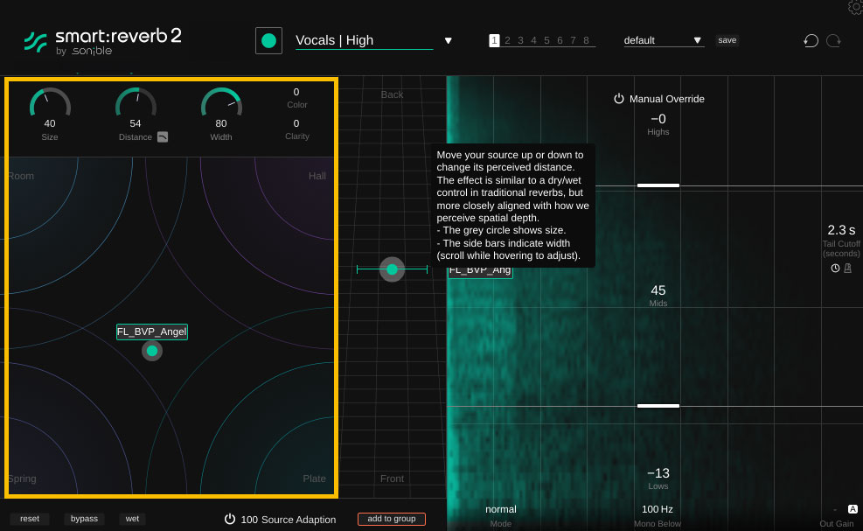This screenshot has width=863, height=531.
Task: Click the Mids value 45
Action: pyautogui.click(x=658, y=290)
